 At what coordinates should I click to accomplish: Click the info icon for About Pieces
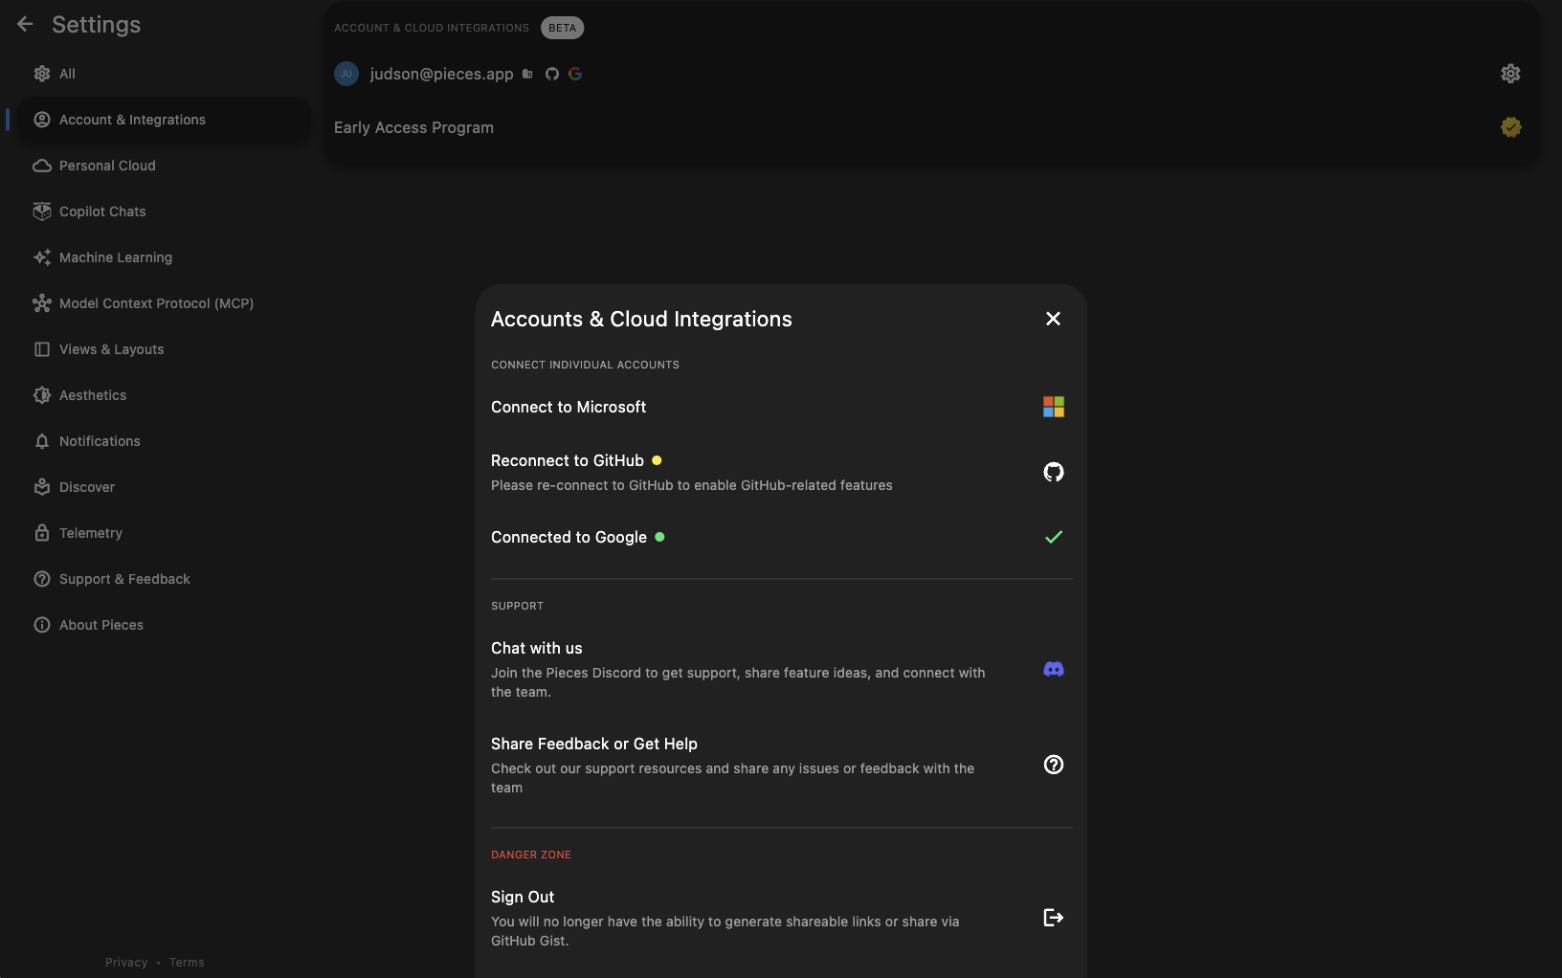pos(42,625)
